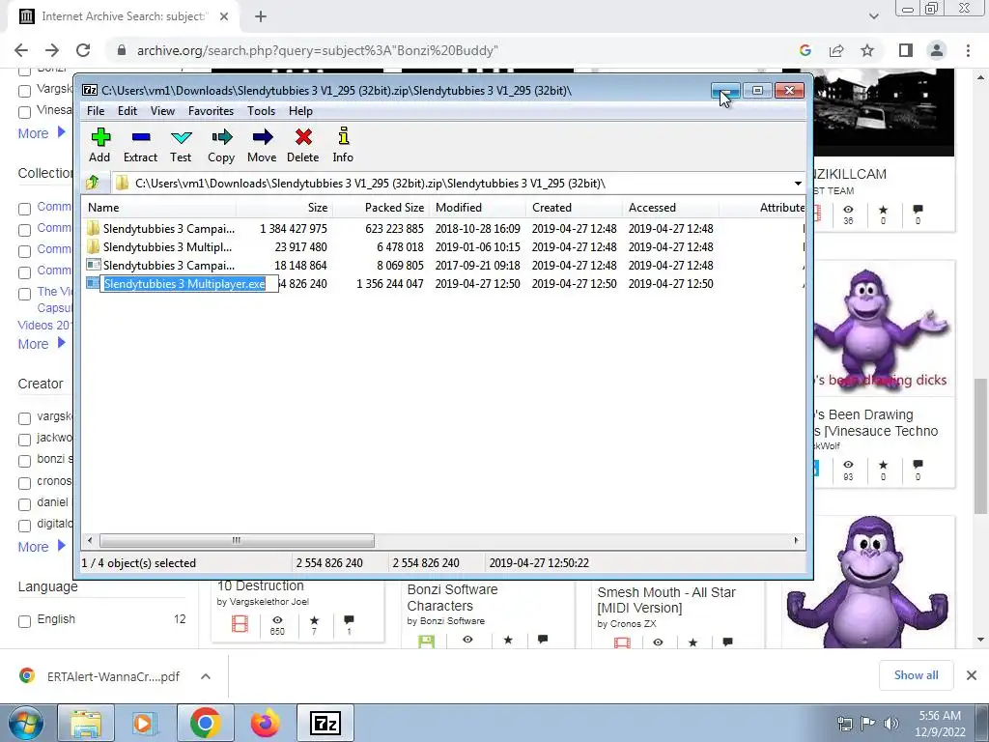Go up one folder level in 7-Zip
The image size is (989, 742).
[x=93, y=183]
